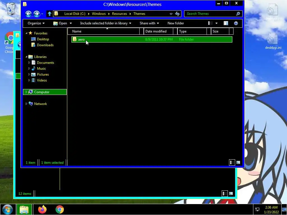287x215 pixels.
Task: Go back using the Back arrow button
Action: click(x=28, y=14)
